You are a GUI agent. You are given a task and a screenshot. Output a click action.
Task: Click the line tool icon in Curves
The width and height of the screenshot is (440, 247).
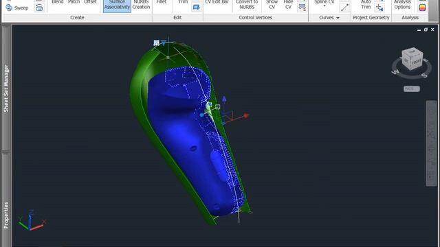pyautogui.click(x=344, y=8)
